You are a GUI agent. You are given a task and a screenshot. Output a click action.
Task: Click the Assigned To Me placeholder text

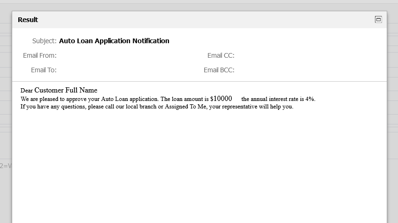(x=185, y=107)
